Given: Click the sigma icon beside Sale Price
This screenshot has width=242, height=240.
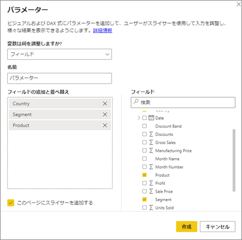Looking at the screenshot, I should 151,191.
